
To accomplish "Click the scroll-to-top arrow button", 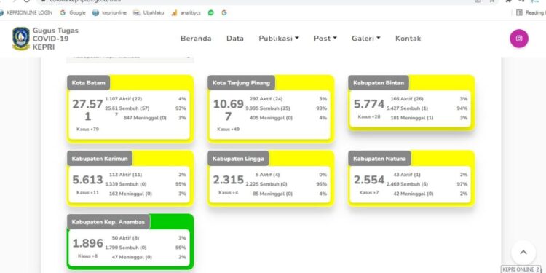I will (x=523, y=253).
